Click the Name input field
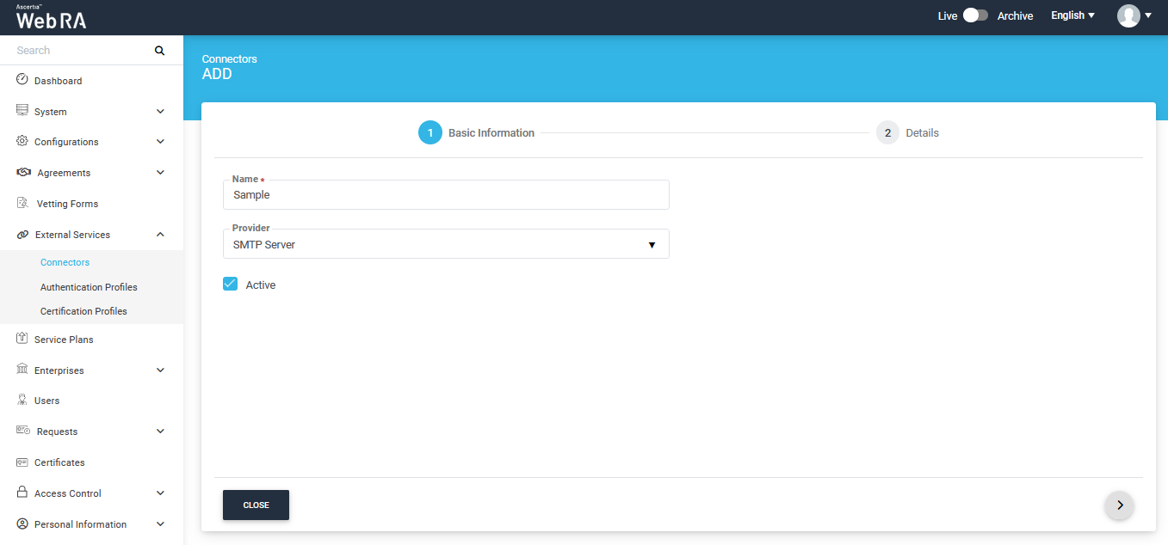This screenshot has height=545, width=1168. pos(445,195)
